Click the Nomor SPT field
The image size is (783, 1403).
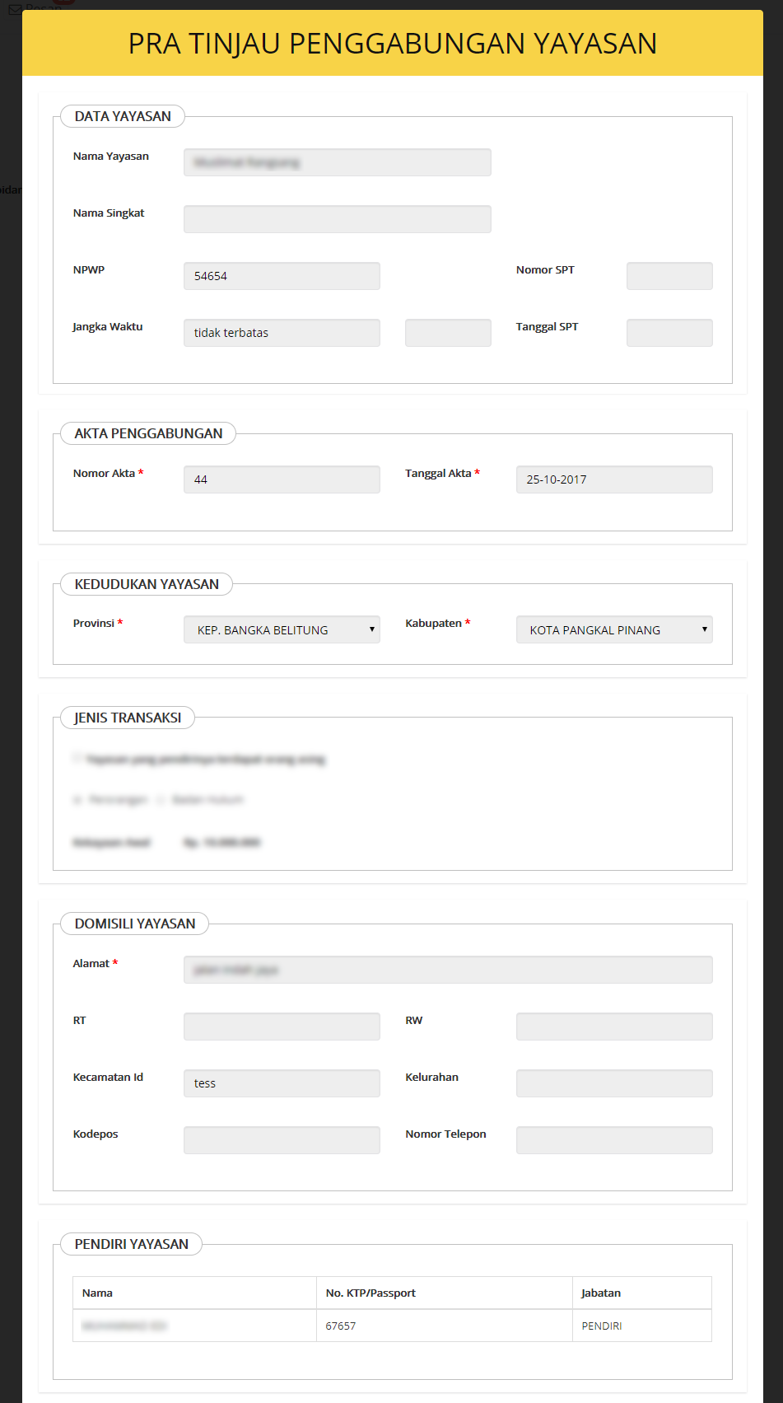[669, 276]
